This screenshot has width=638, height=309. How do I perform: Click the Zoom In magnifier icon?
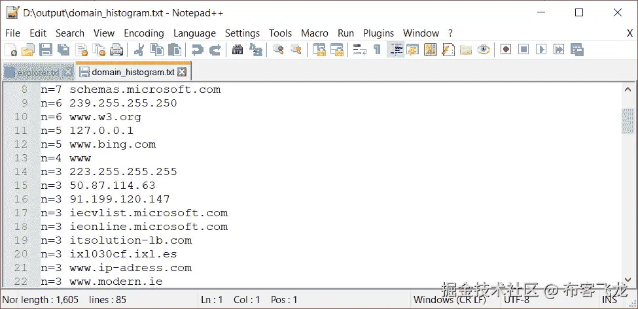coord(278,50)
